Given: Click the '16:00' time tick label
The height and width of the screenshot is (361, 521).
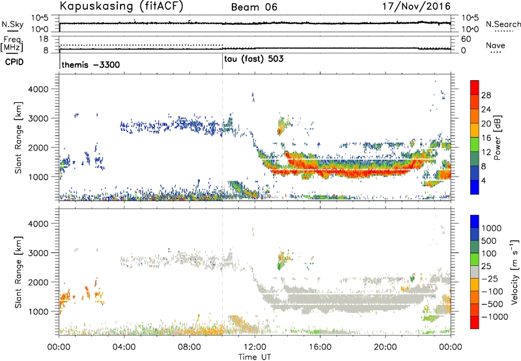Looking at the screenshot, I should point(320,347).
